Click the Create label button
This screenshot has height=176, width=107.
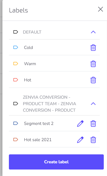coord(56,162)
